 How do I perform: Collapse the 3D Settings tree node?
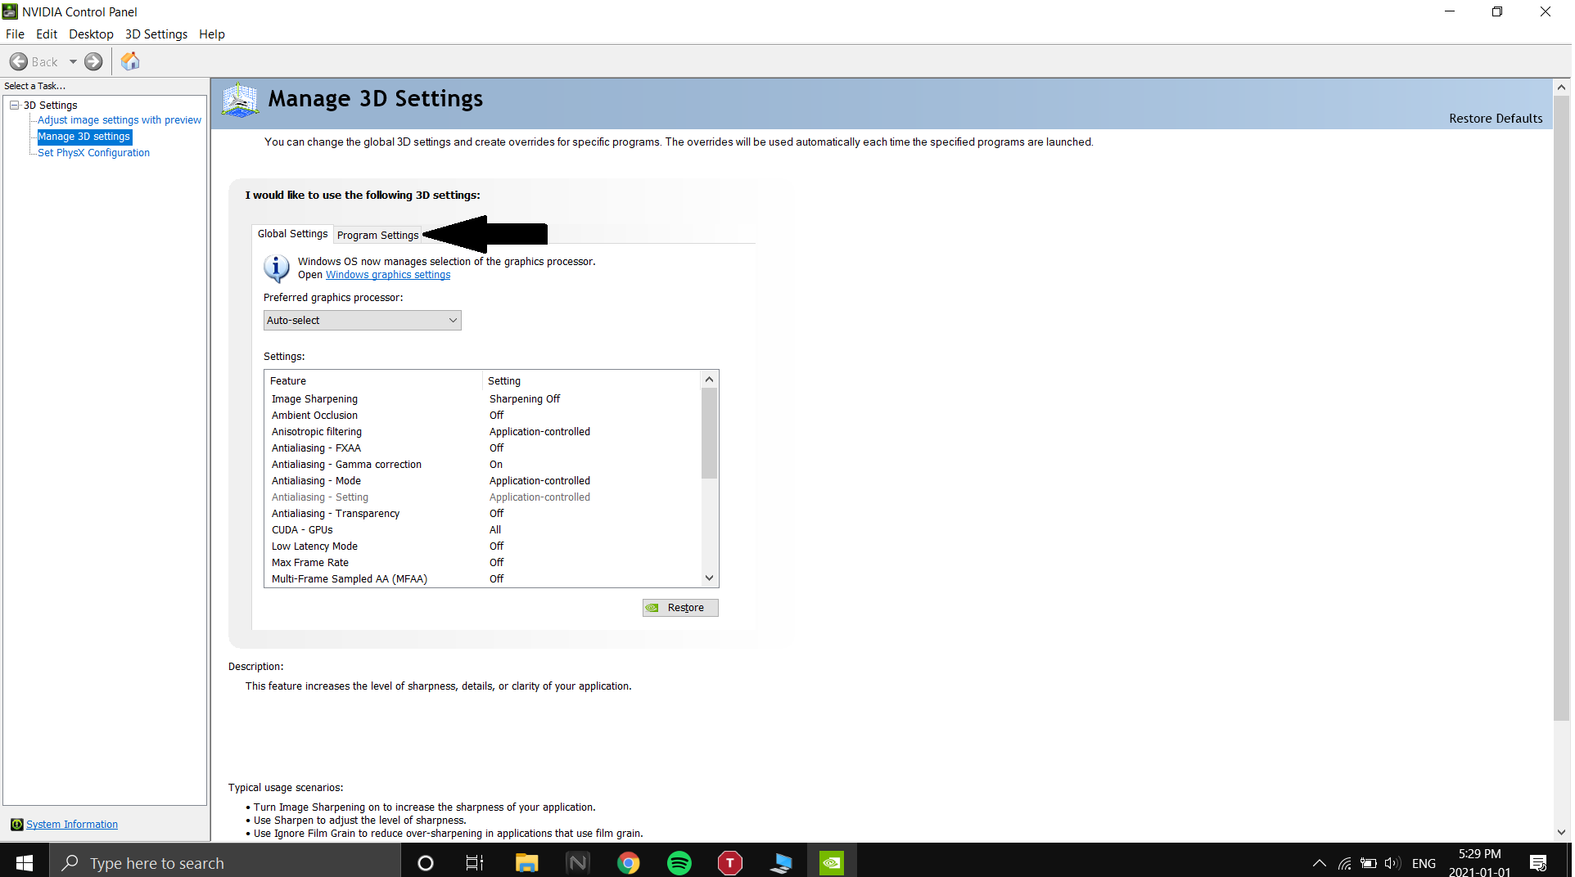[x=14, y=106]
